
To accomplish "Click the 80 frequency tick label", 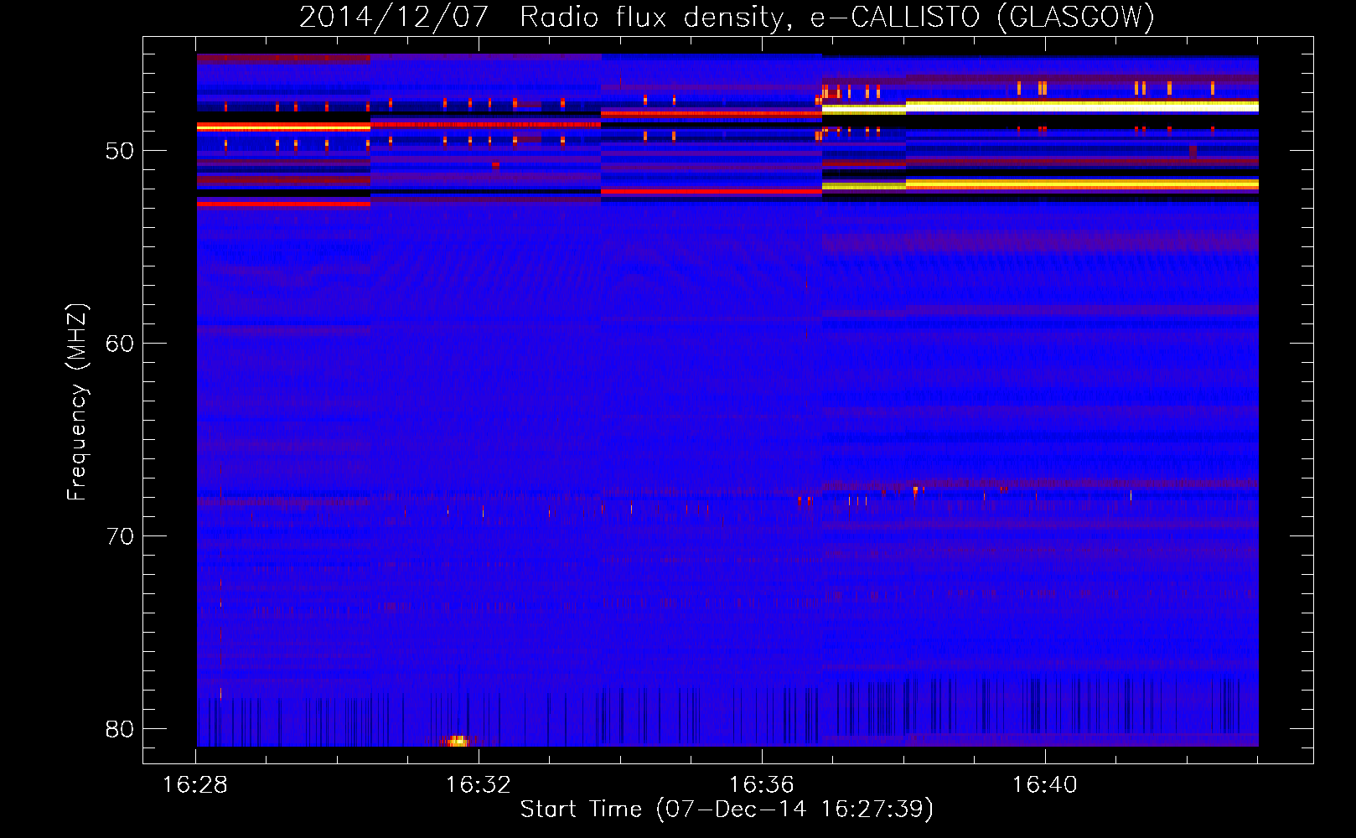I will coord(120,729).
